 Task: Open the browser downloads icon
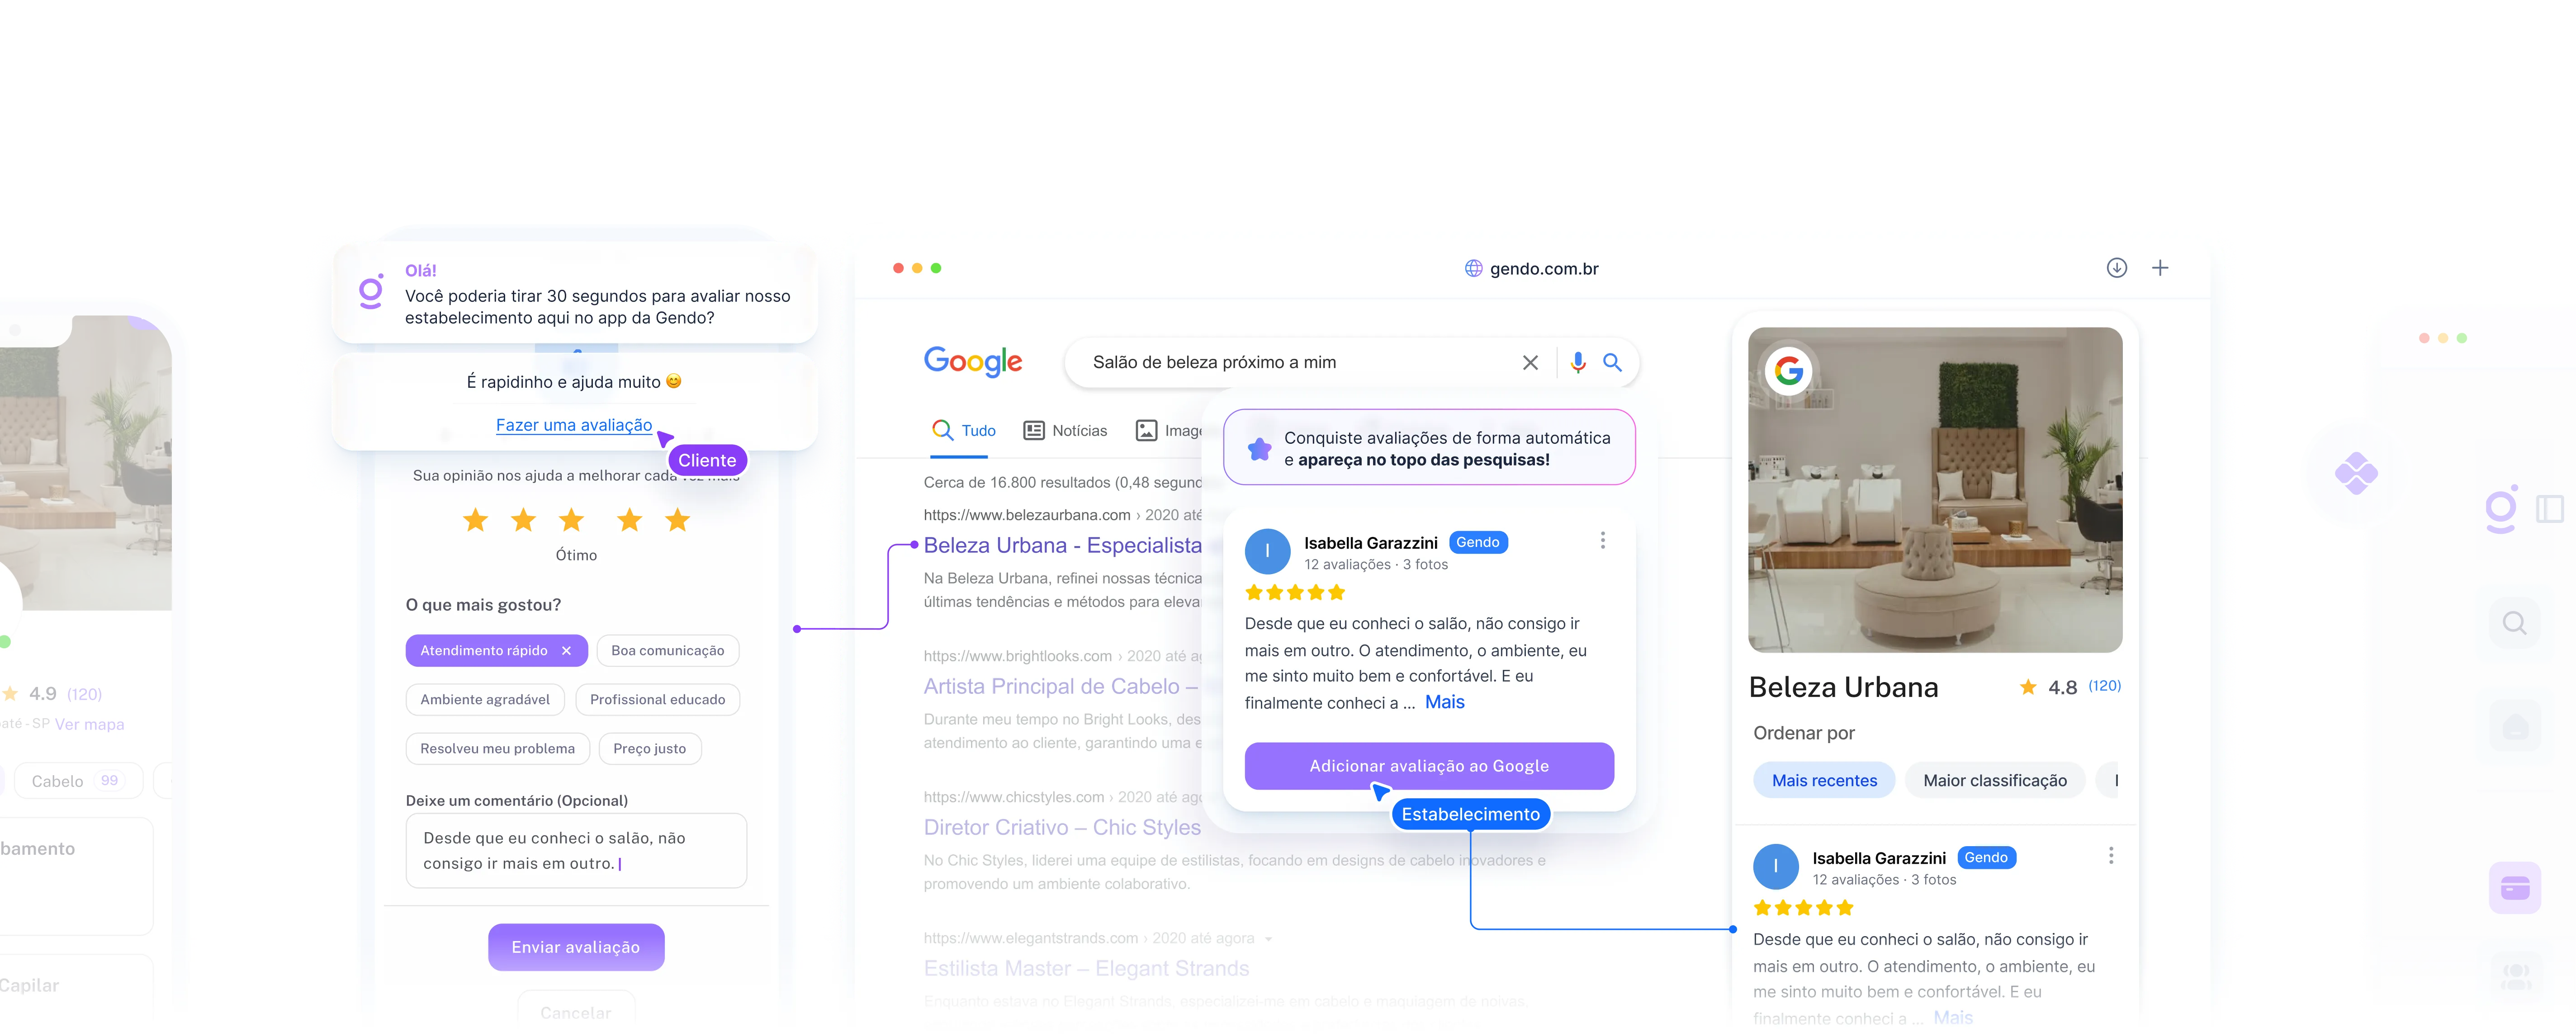(2116, 268)
